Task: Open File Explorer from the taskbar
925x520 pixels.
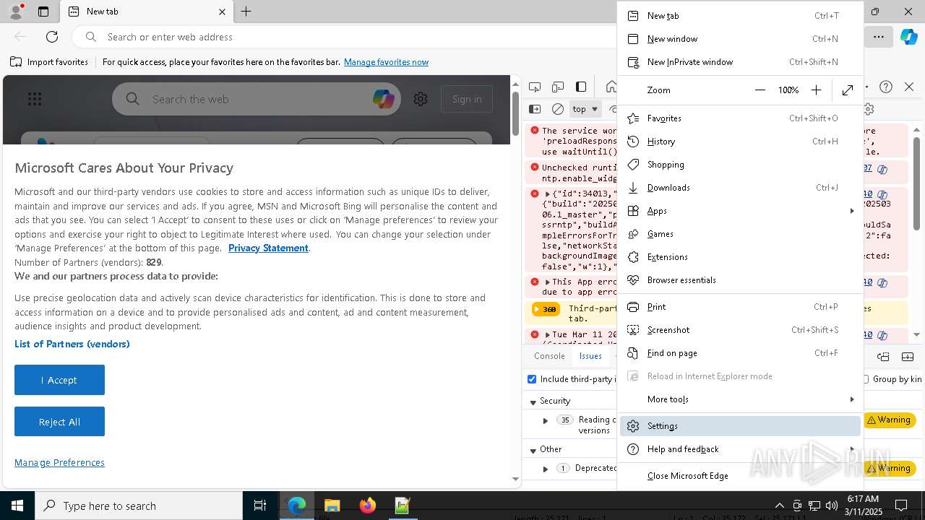Action: pos(332,506)
